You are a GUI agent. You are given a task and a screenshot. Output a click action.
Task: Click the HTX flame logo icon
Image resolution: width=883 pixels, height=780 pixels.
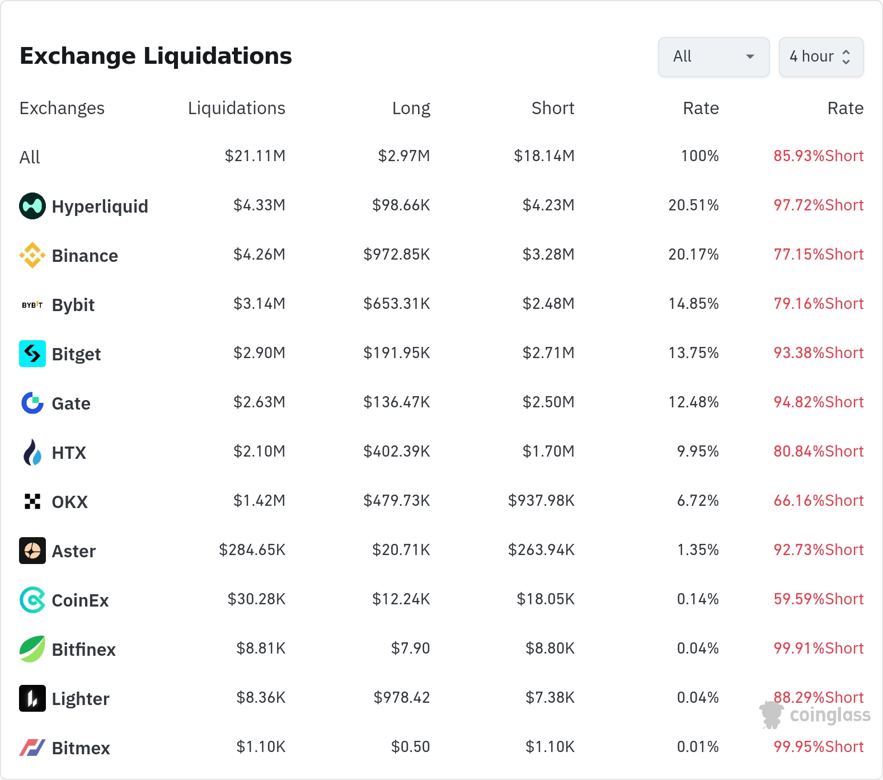pos(32,452)
